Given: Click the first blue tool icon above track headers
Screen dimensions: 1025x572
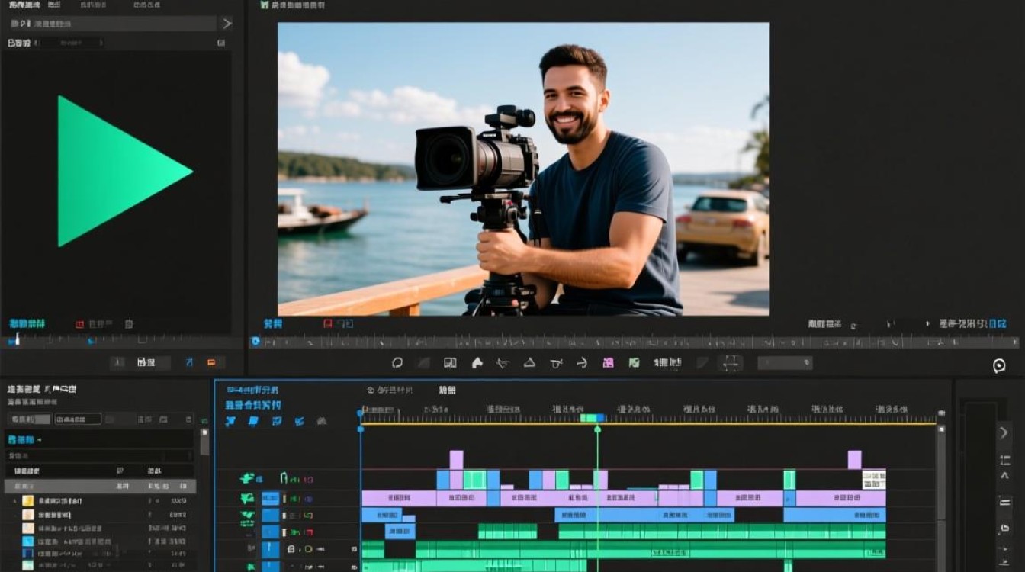Looking at the screenshot, I should point(230,421).
